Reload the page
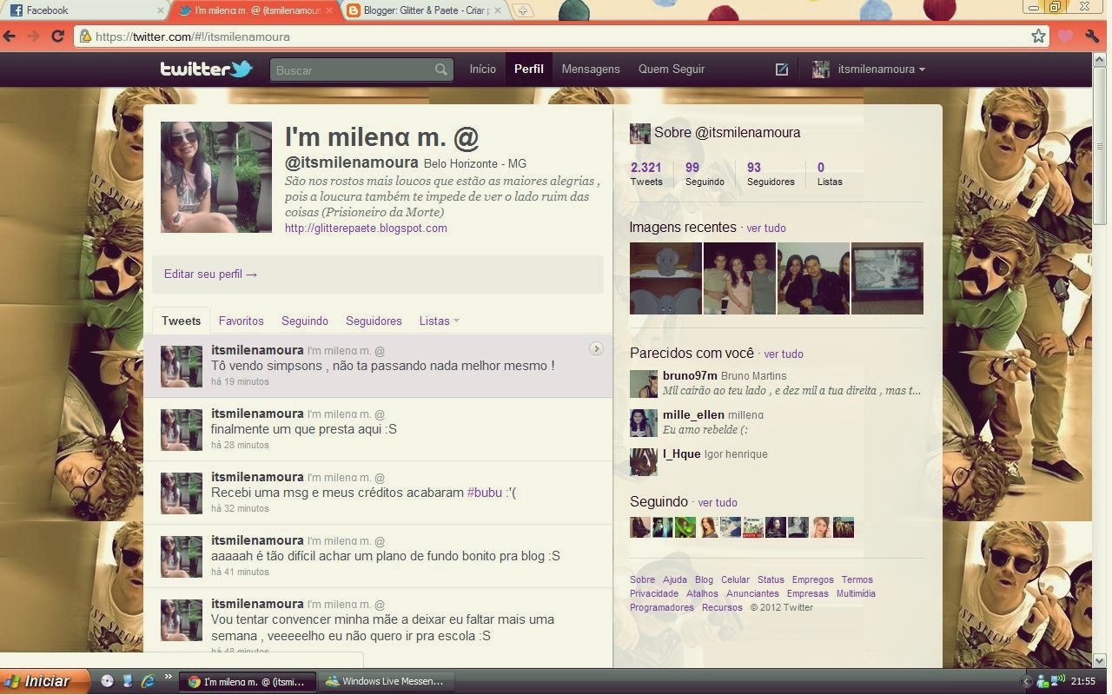This screenshot has width=1112, height=695. 57,36
